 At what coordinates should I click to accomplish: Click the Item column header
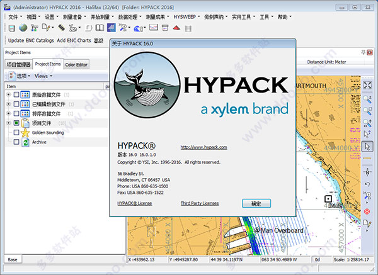coord(54,86)
